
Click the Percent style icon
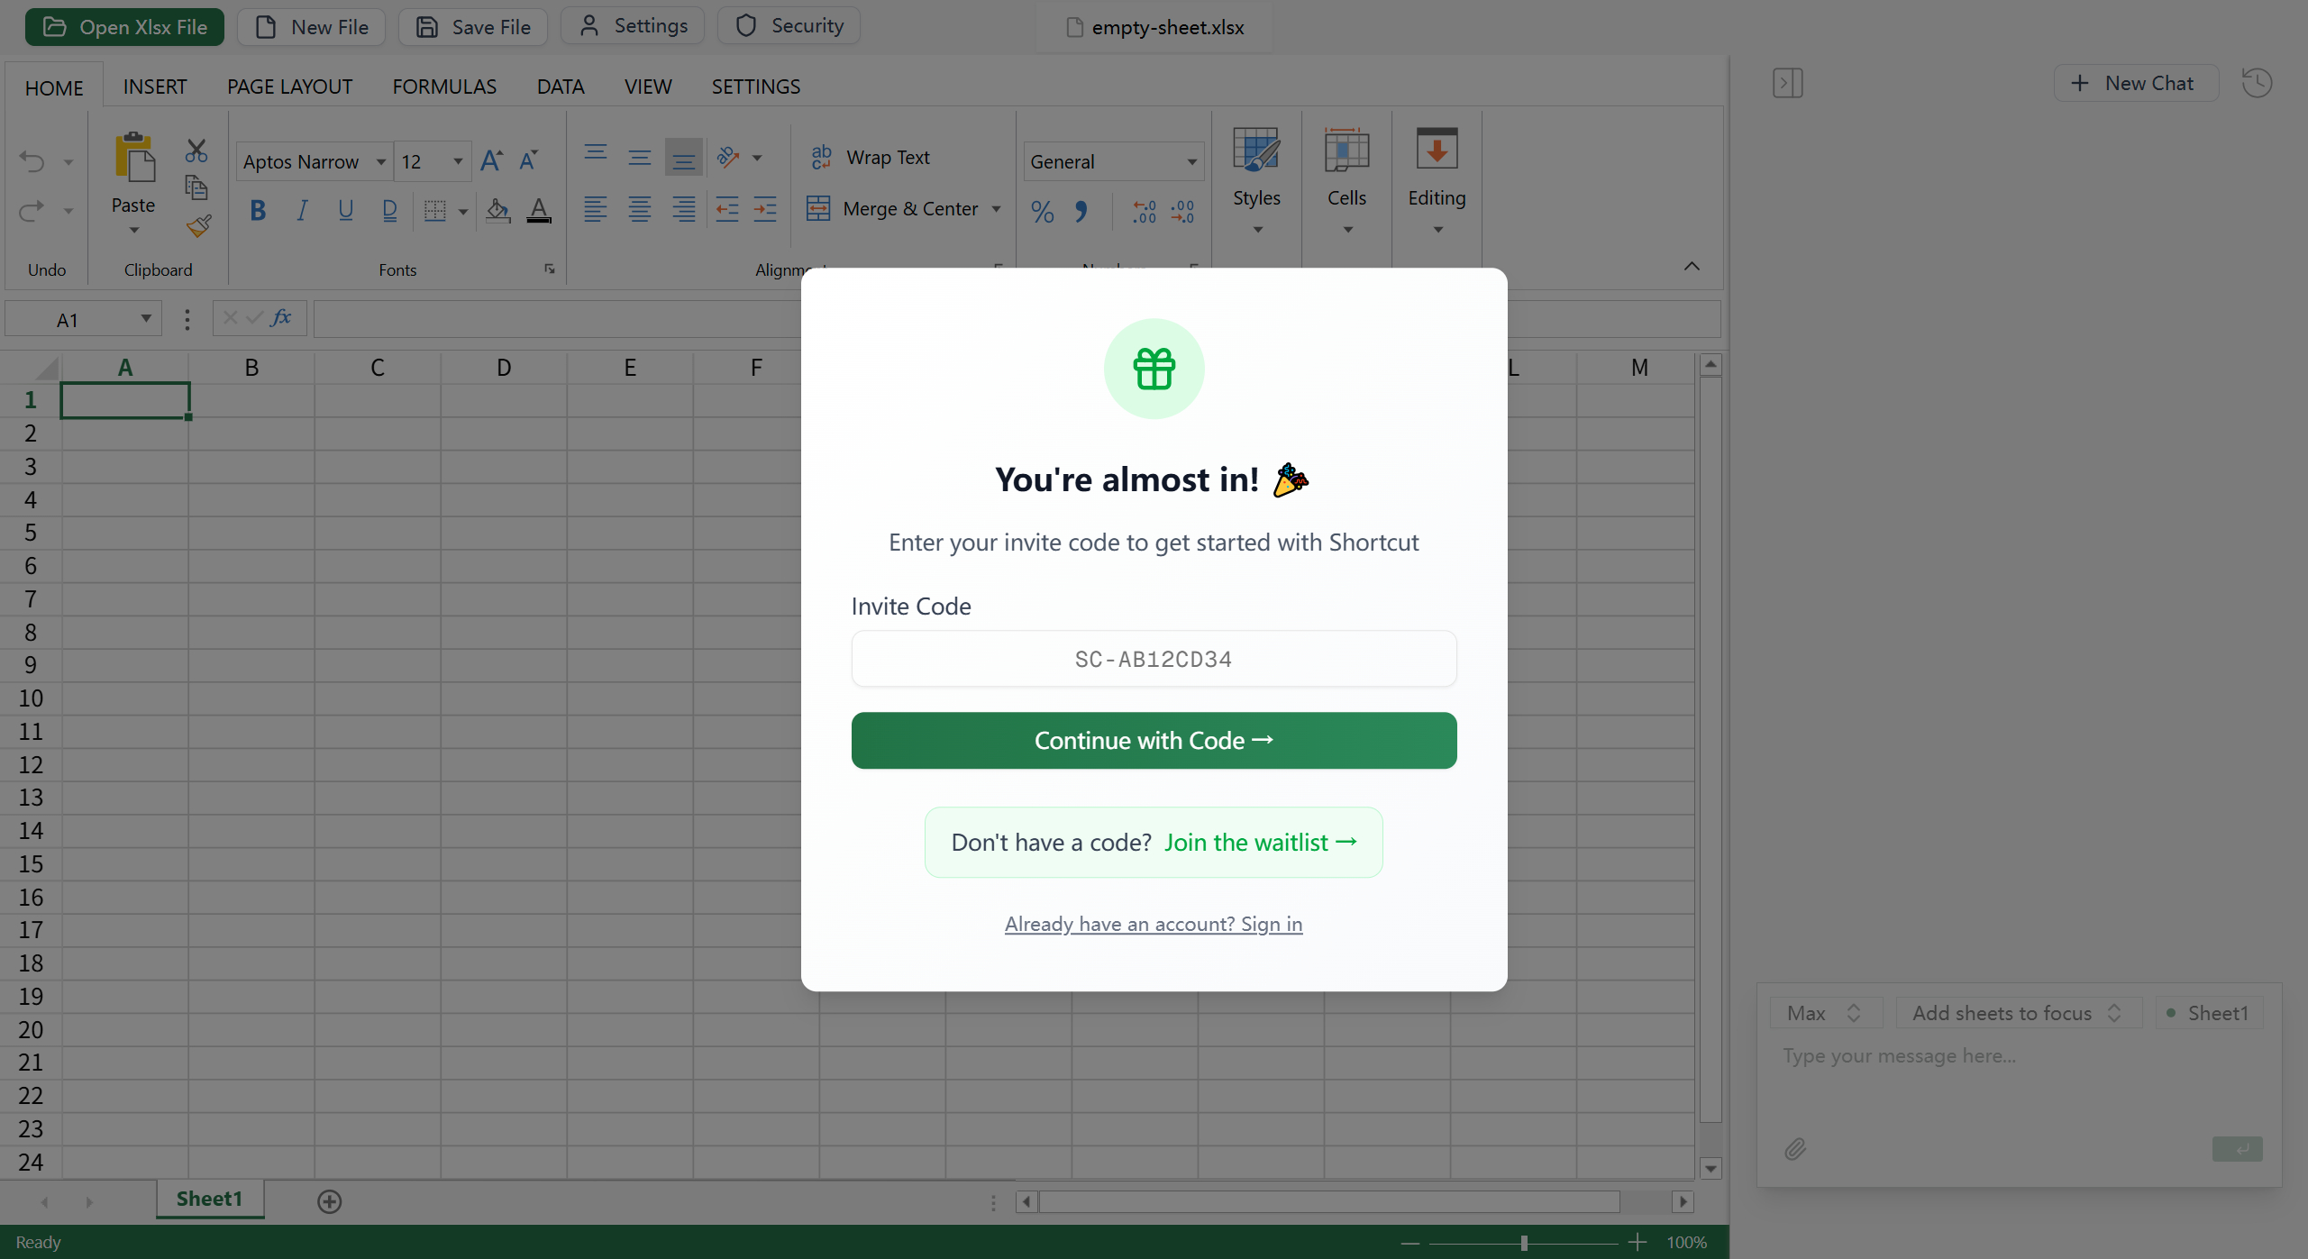point(1042,211)
